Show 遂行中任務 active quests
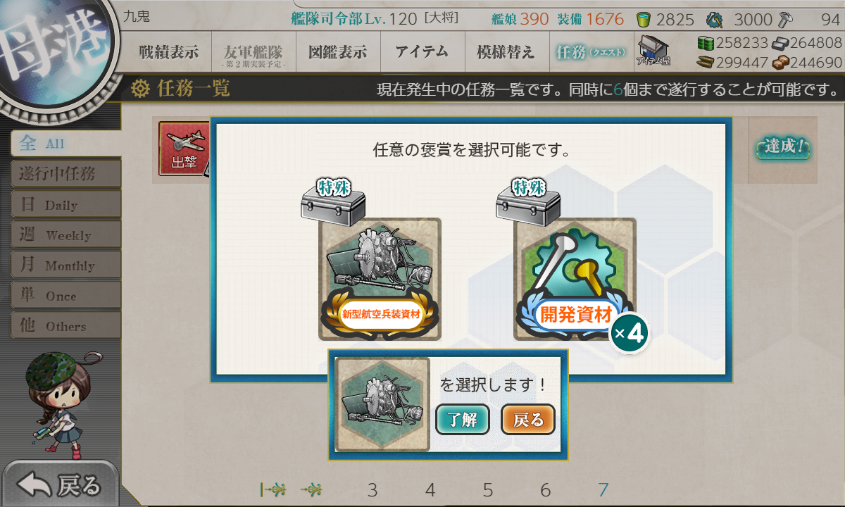845x507 pixels. [65, 174]
